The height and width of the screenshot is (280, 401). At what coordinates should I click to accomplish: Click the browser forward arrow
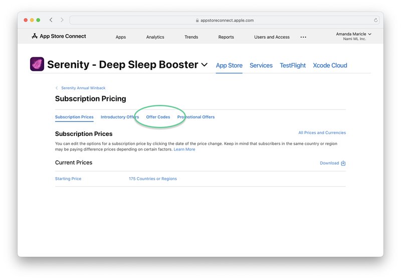62,20
